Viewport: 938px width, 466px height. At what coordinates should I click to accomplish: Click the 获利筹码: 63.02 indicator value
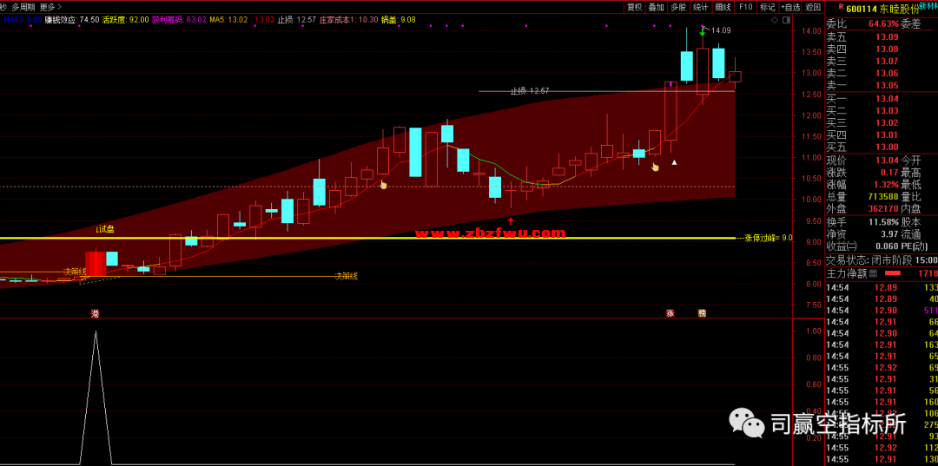pyautogui.click(x=180, y=20)
